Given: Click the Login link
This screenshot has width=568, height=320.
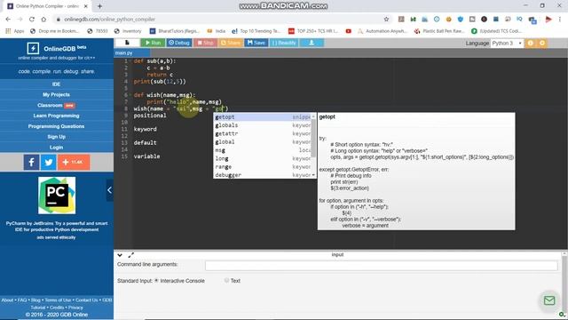Looking at the screenshot, I should pyautogui.click(x=57, y=148).
